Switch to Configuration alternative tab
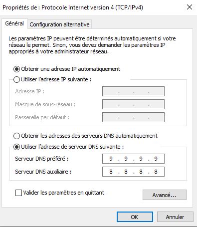Screen dimensions: 197x227 coord(59,24)
